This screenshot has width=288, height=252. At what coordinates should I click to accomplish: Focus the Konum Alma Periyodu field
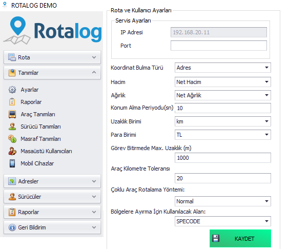pos(222,108)
